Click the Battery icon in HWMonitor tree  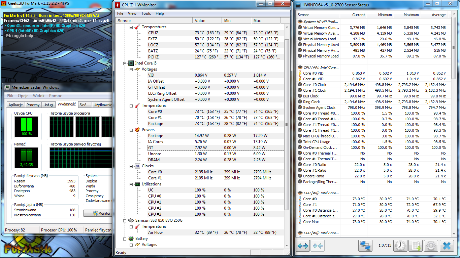[x=131, y=239]
